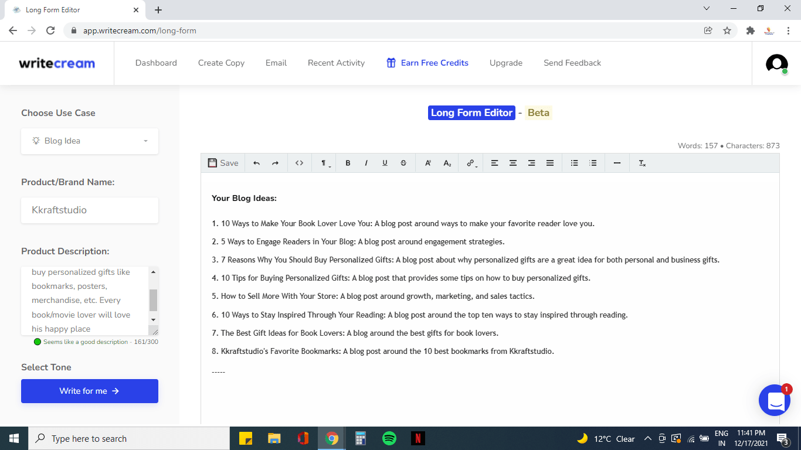Reload the page
The image size is (801, 450).
pos(50,30)
